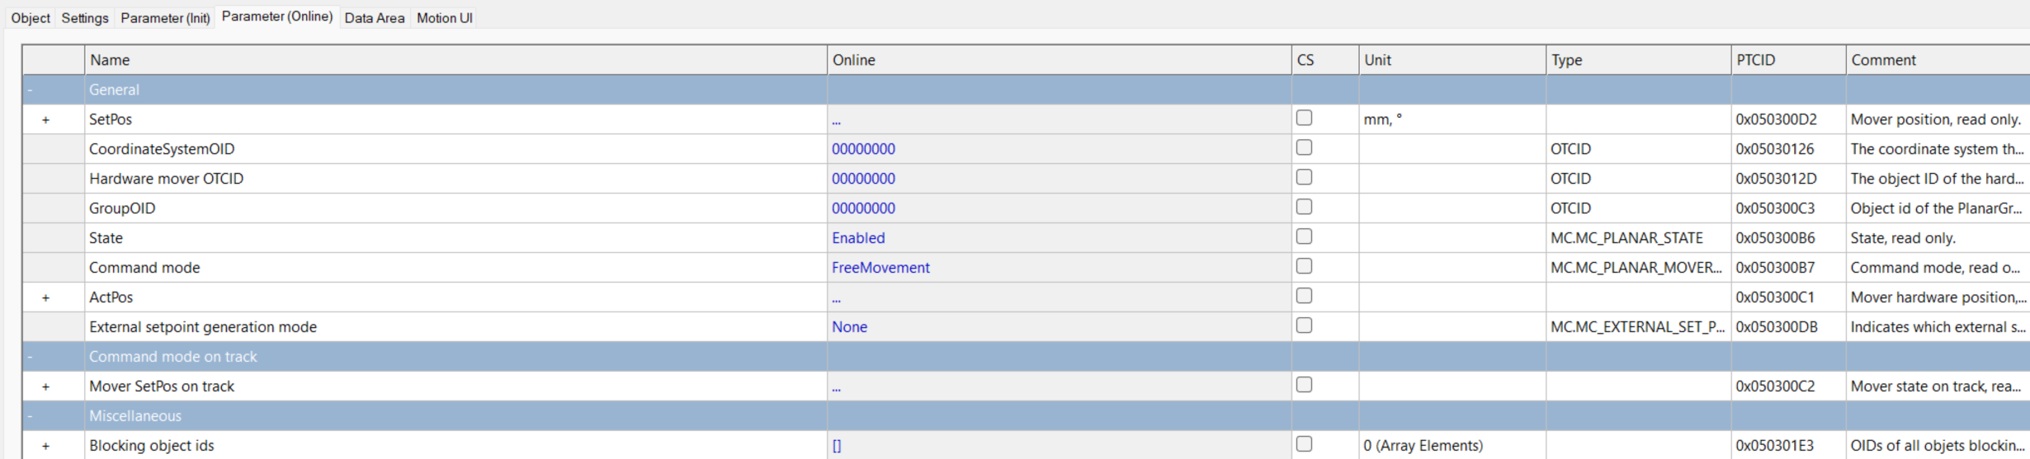Check the CS box for Command mode
Screen dimensions: 2030x459
point(1304,266)
